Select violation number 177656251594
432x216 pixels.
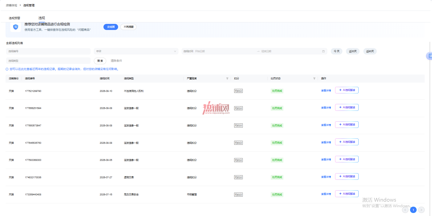pyautogui.click(x=33, y=108)
